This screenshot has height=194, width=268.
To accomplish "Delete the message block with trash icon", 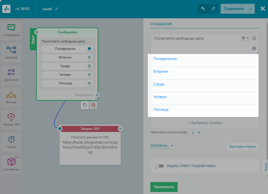I will click(93, 105).
